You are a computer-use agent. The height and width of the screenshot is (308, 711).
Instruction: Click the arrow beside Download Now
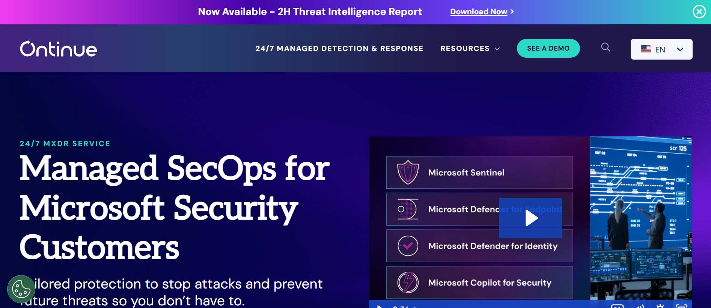[x=512, y=12]
